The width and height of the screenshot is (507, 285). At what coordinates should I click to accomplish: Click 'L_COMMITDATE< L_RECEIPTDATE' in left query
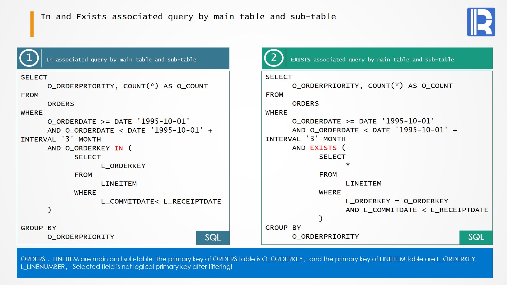(161, 201)
